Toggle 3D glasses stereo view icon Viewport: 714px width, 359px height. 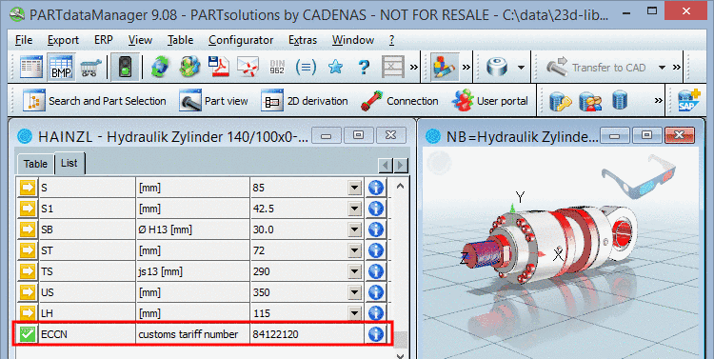point(638,177)
